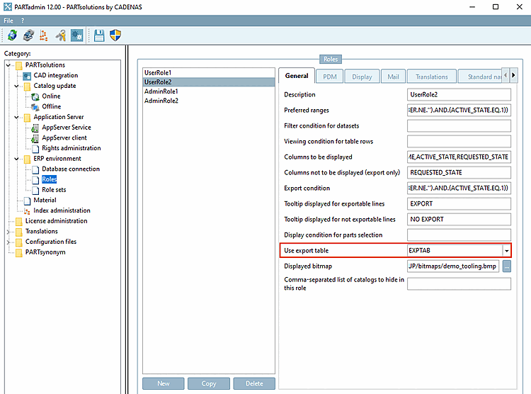Click the shield toolbar icon

115,35
